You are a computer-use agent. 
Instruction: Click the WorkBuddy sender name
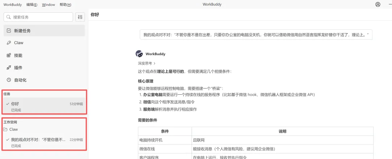point(155,54)
